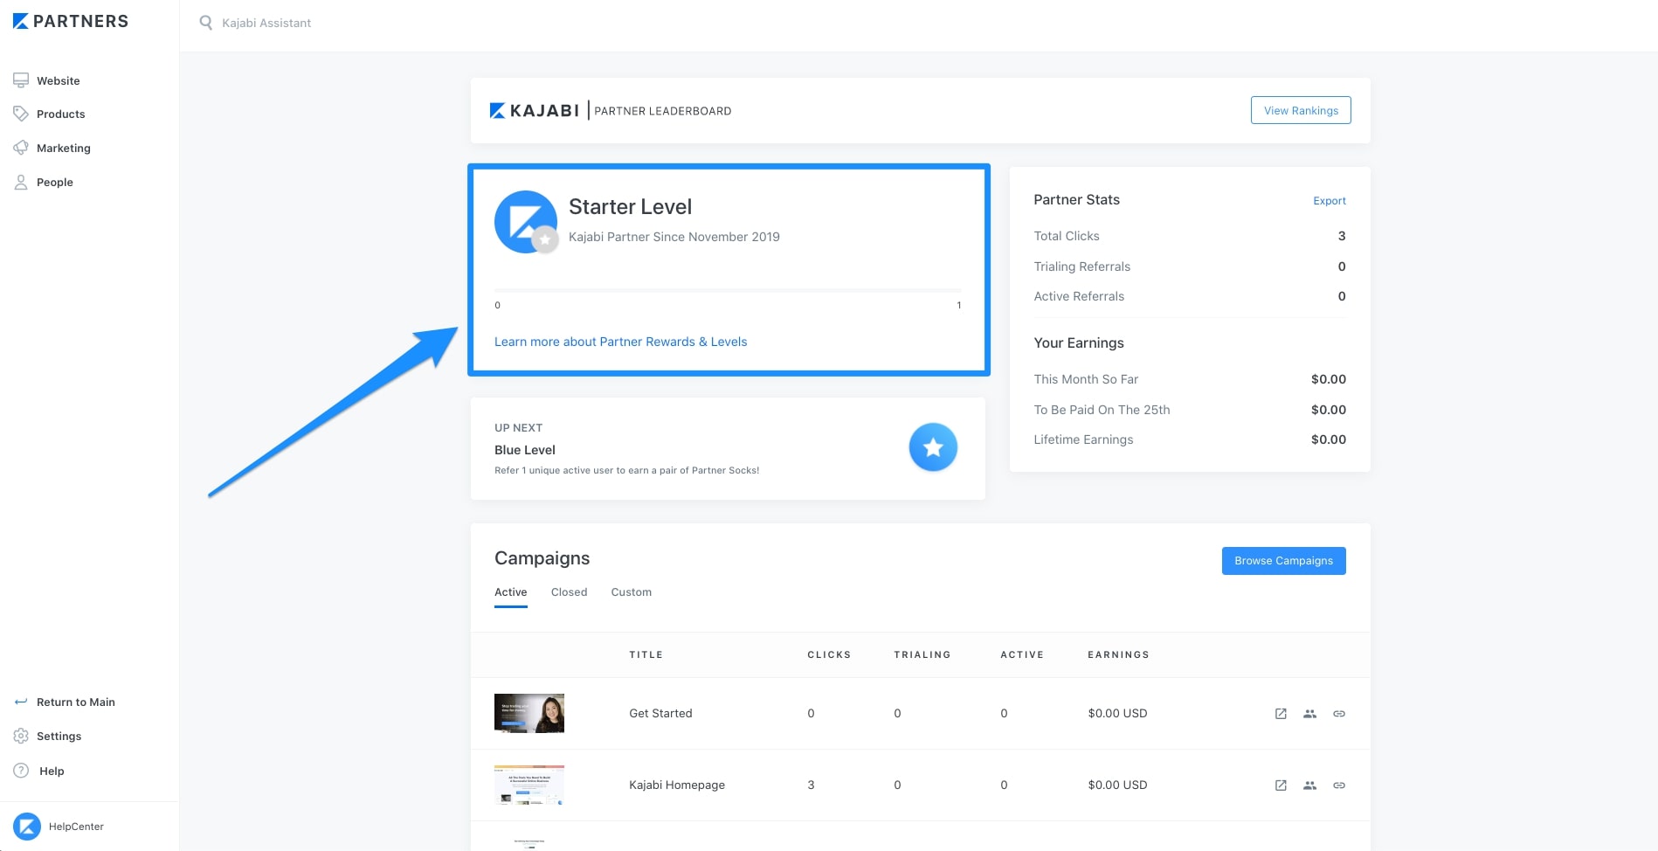
Task: Click the Get Started campaign title
Action: [660, 714]
